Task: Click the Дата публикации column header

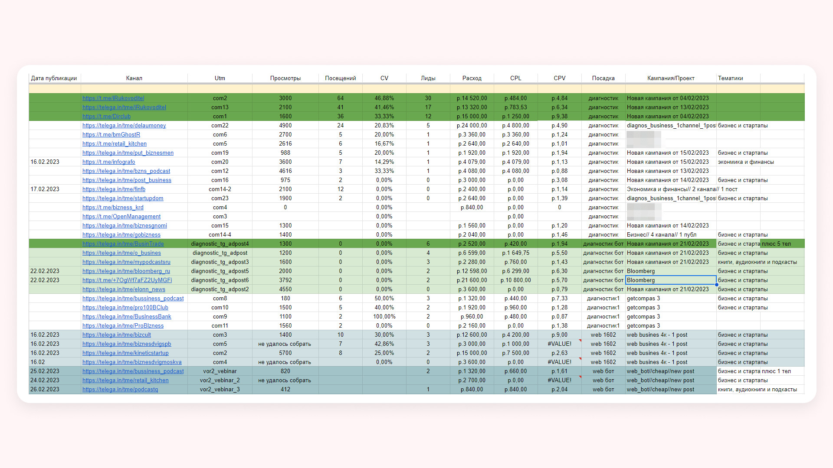Action: tap(54, 78)
